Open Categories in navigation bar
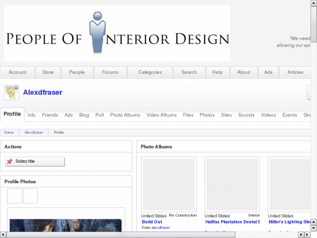 (x=150, y=72)
